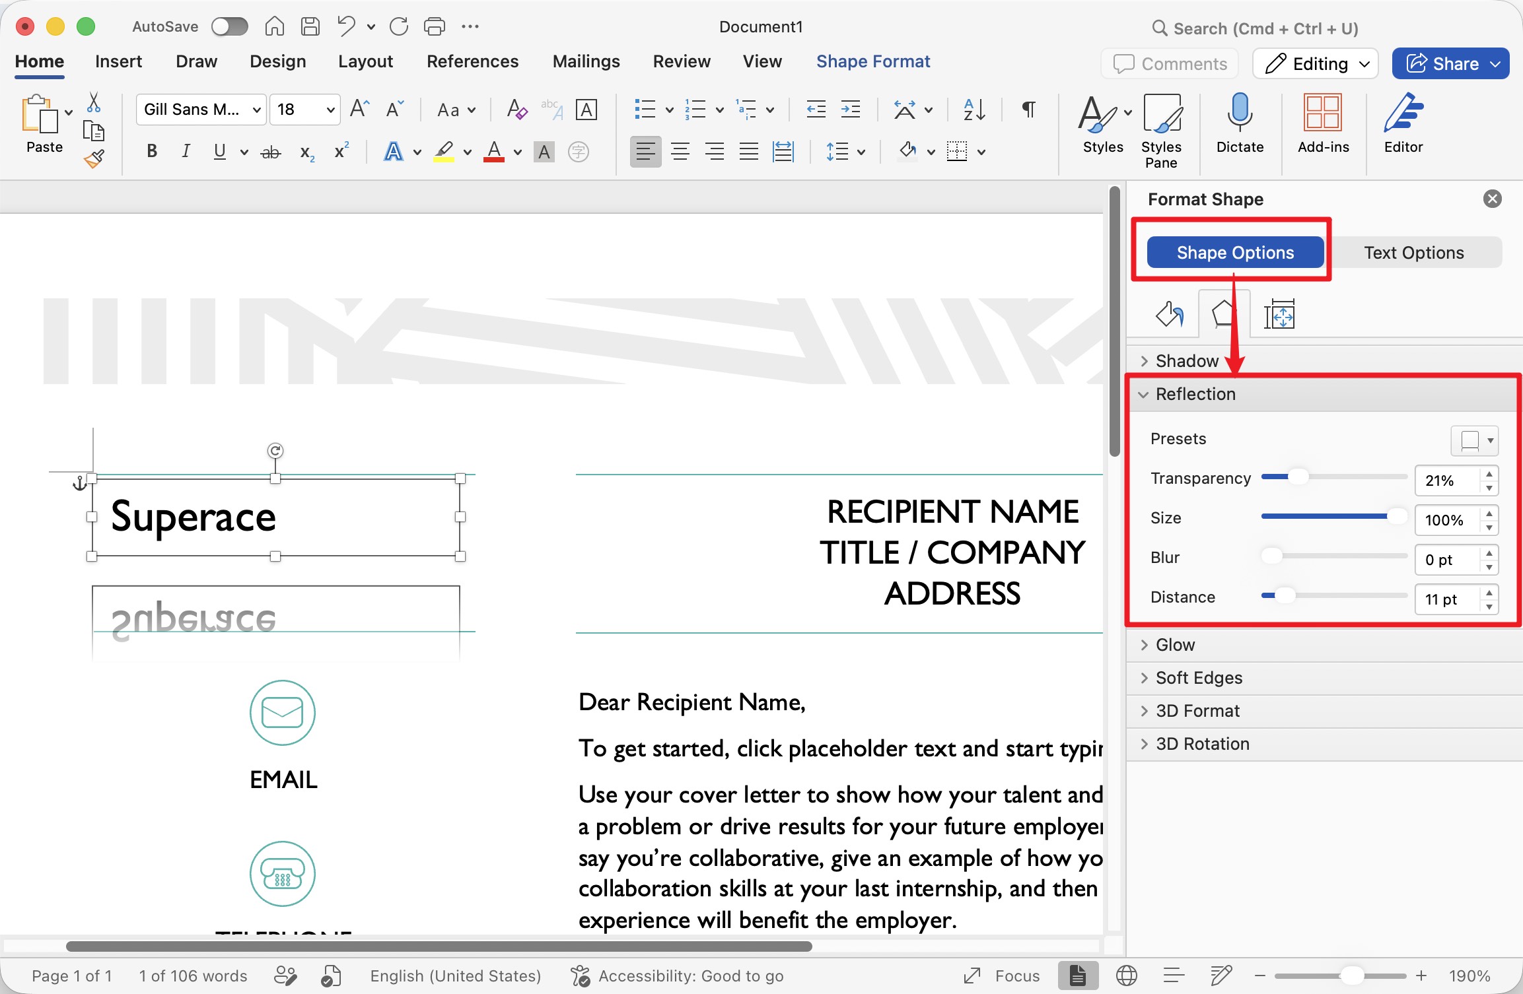This screenshot has width=1523, height=994.
Task: Apply subscript formatting
Action: [307, 152]
